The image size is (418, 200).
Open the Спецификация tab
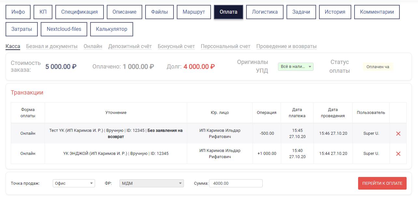click(x=79, y=12)
